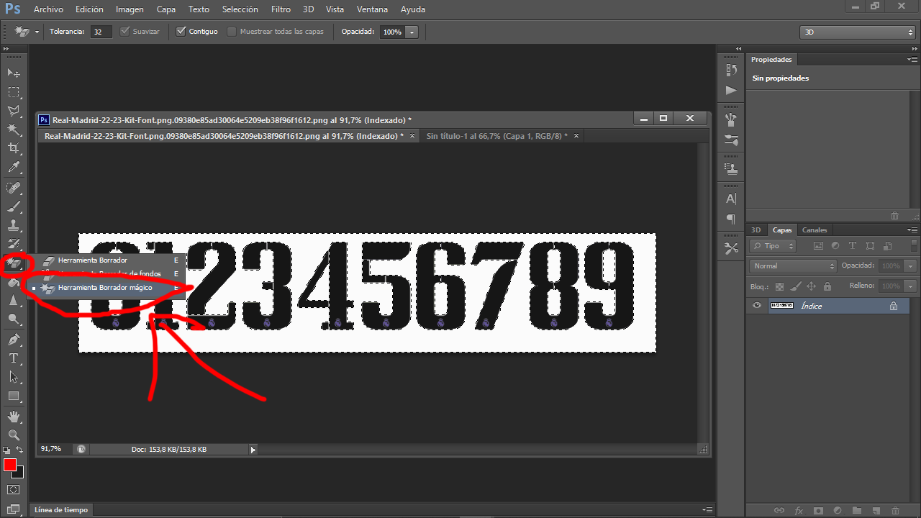Screen dimensions: 921x518
Task: Open Layers panel Opacidad dropdown arrow
Action: pos(911,266)
